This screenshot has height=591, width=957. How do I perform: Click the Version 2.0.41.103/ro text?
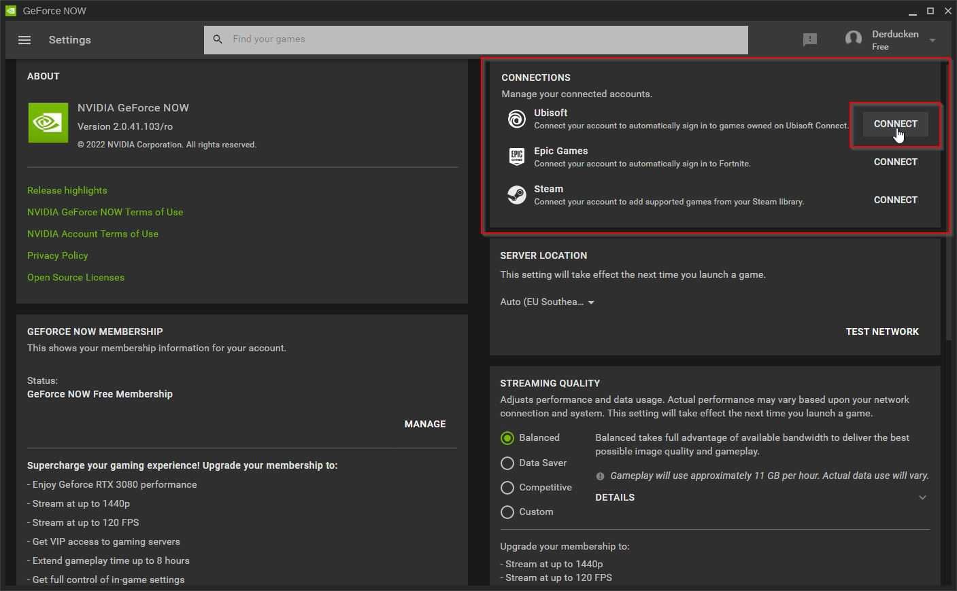point(125,127)
